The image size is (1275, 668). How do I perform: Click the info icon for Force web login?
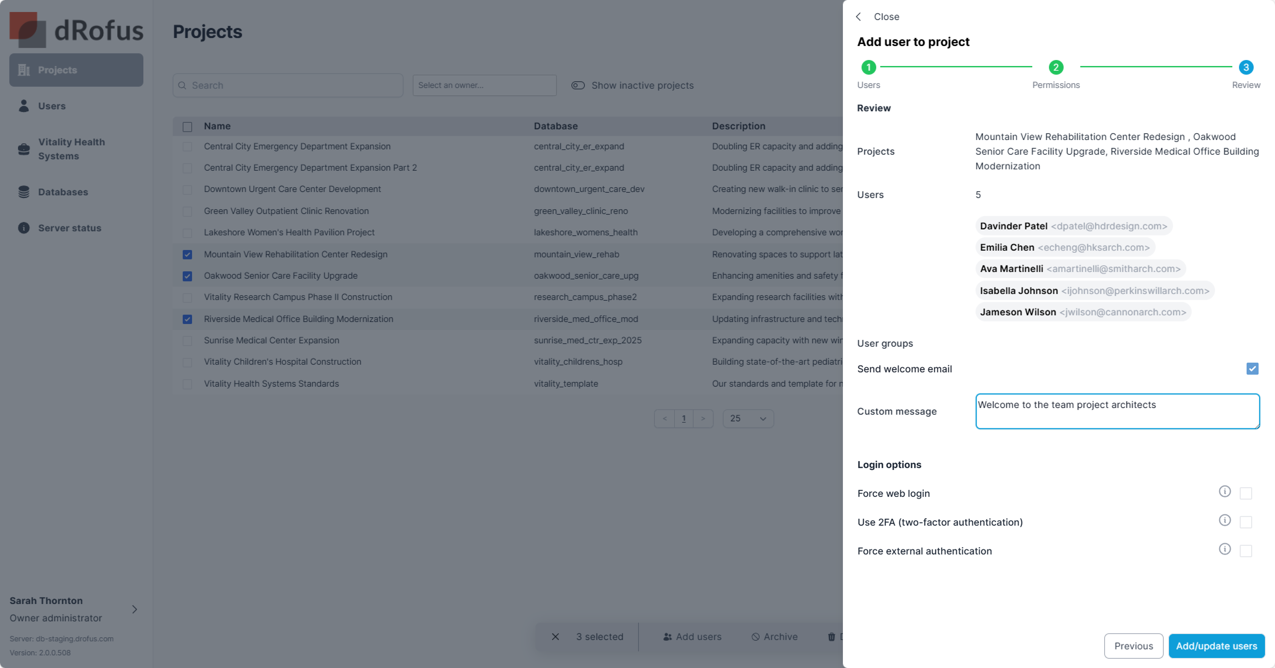1225,491
